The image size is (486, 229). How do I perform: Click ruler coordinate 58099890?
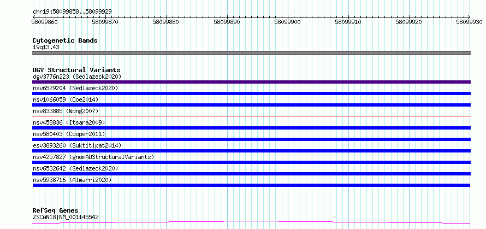[x=227, y=22]
